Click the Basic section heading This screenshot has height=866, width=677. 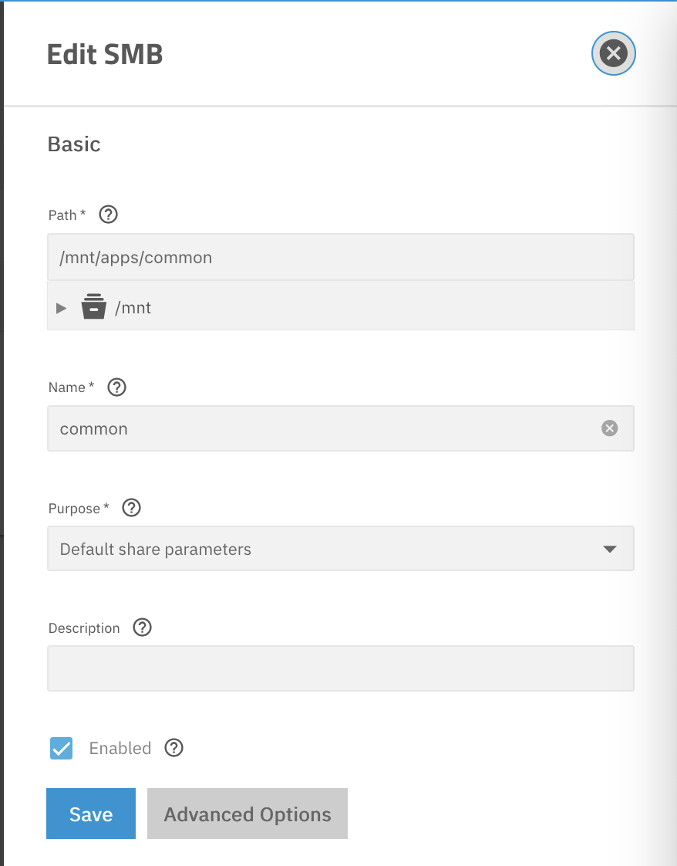74,144
